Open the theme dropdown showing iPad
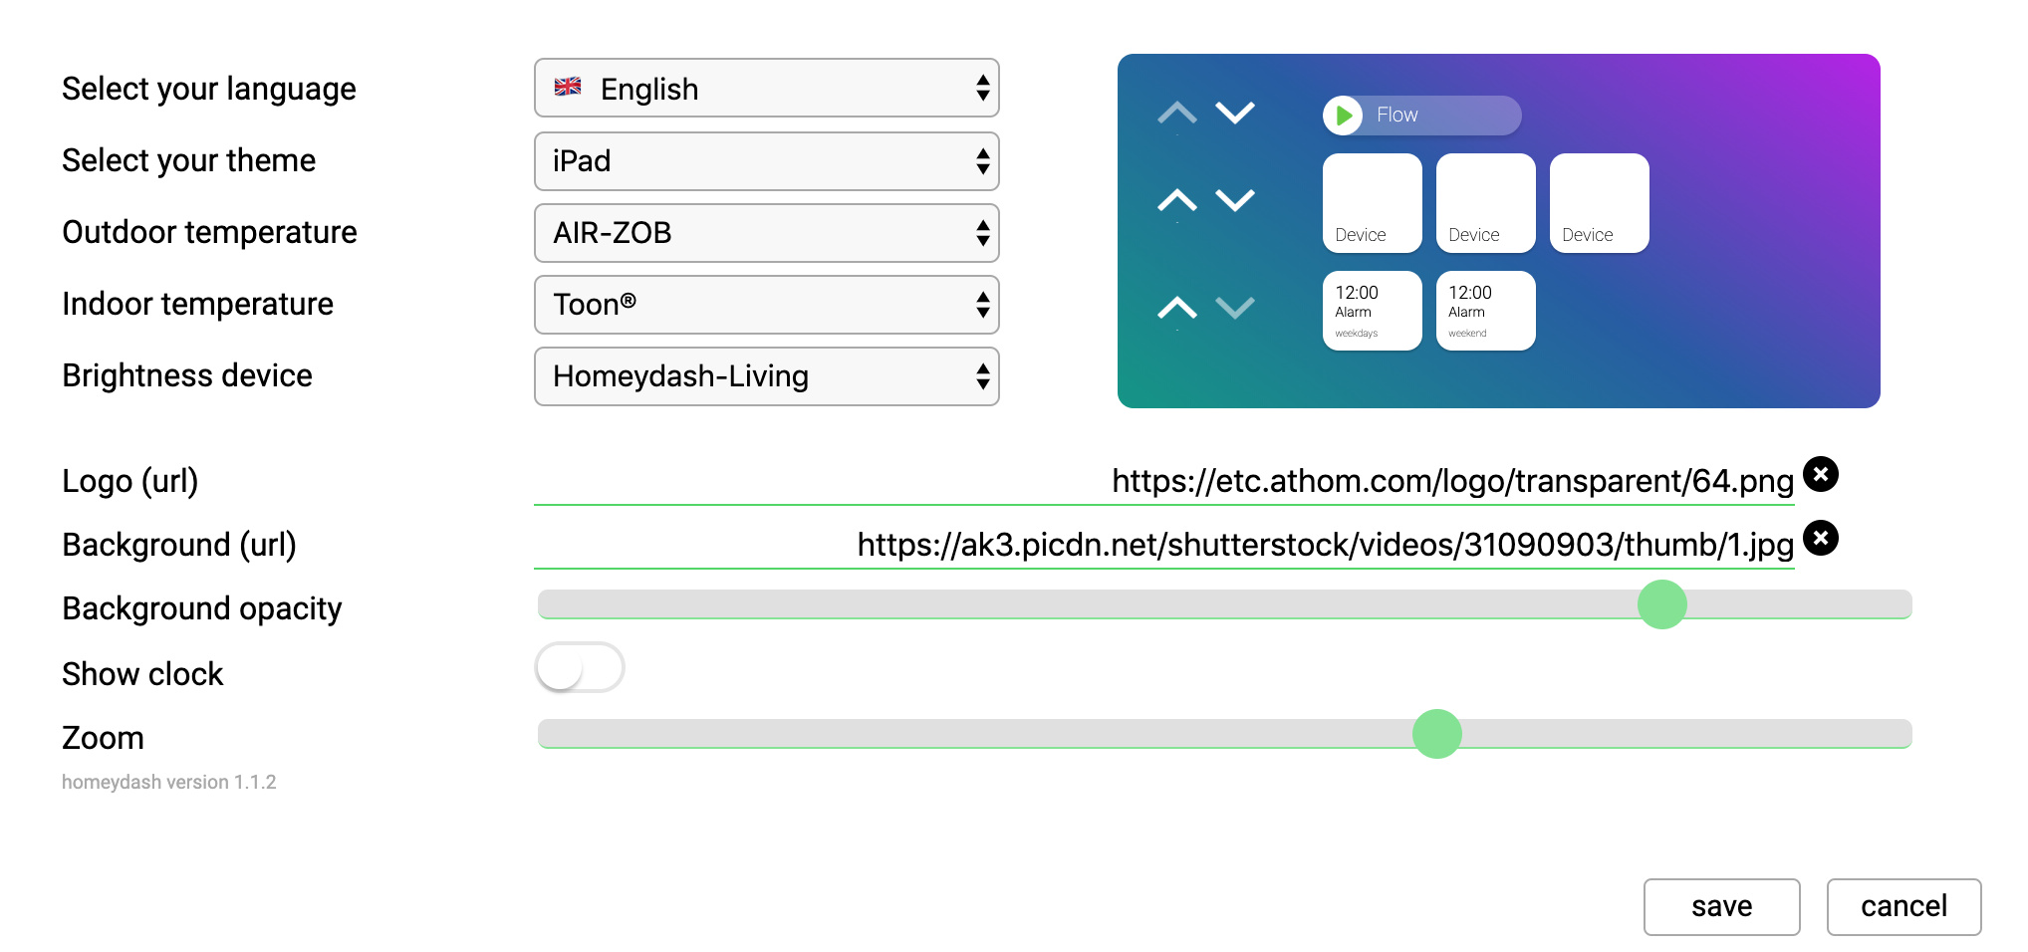The height and width of the screenshot is (952, 2028). [766, 161]
